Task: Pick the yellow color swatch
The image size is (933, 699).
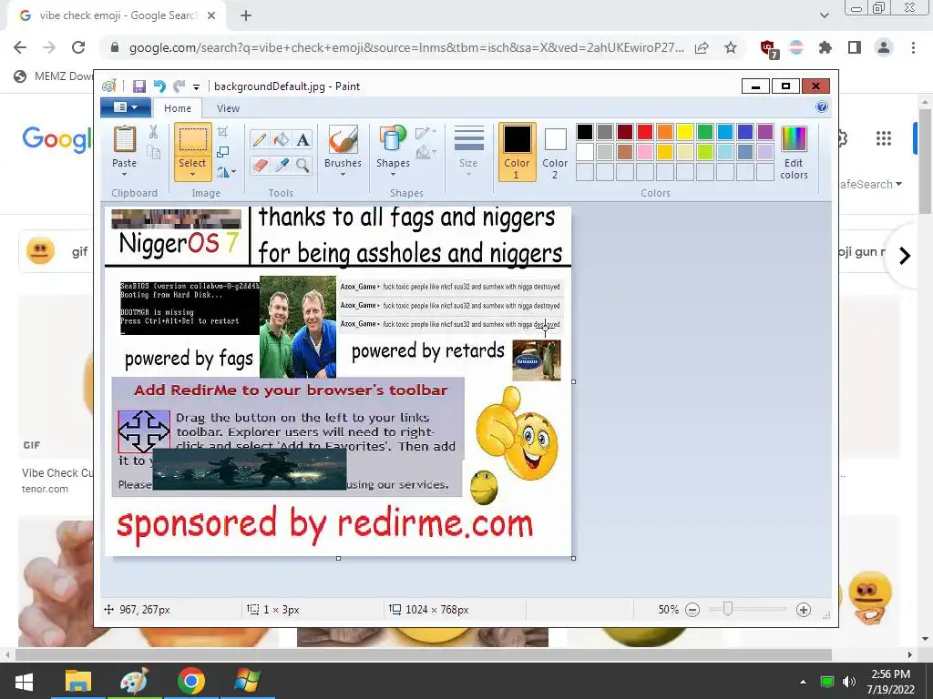Action: pyautogui.click(x=685, y=132)
